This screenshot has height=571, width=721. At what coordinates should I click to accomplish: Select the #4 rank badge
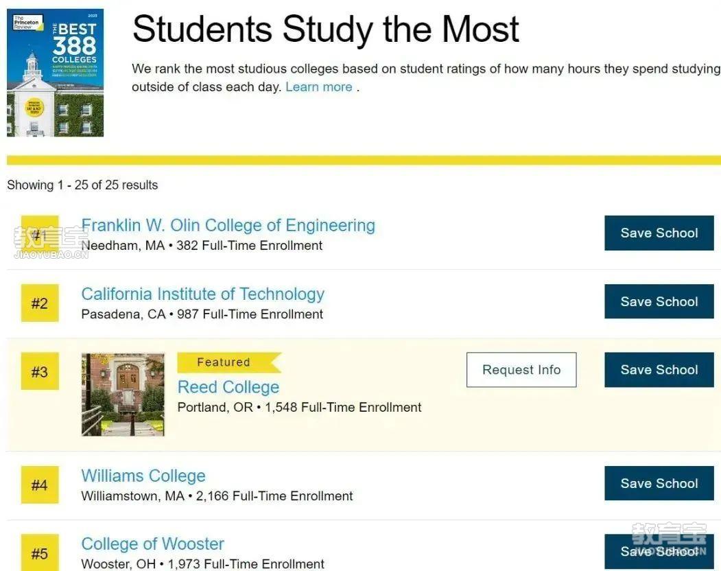(x=40, y=485)
